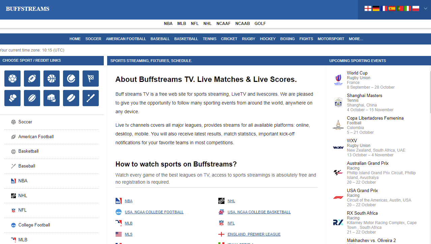Open FIGHTS in the navigation bar
The height and width of the screenshot is (244, 431).
click(x=306, y=39)
